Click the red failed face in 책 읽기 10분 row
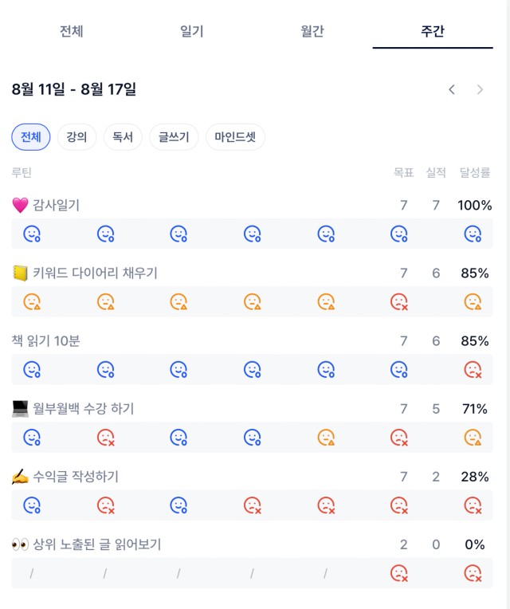The height and width of the screenshot is (609, 510). click(473, 370)
